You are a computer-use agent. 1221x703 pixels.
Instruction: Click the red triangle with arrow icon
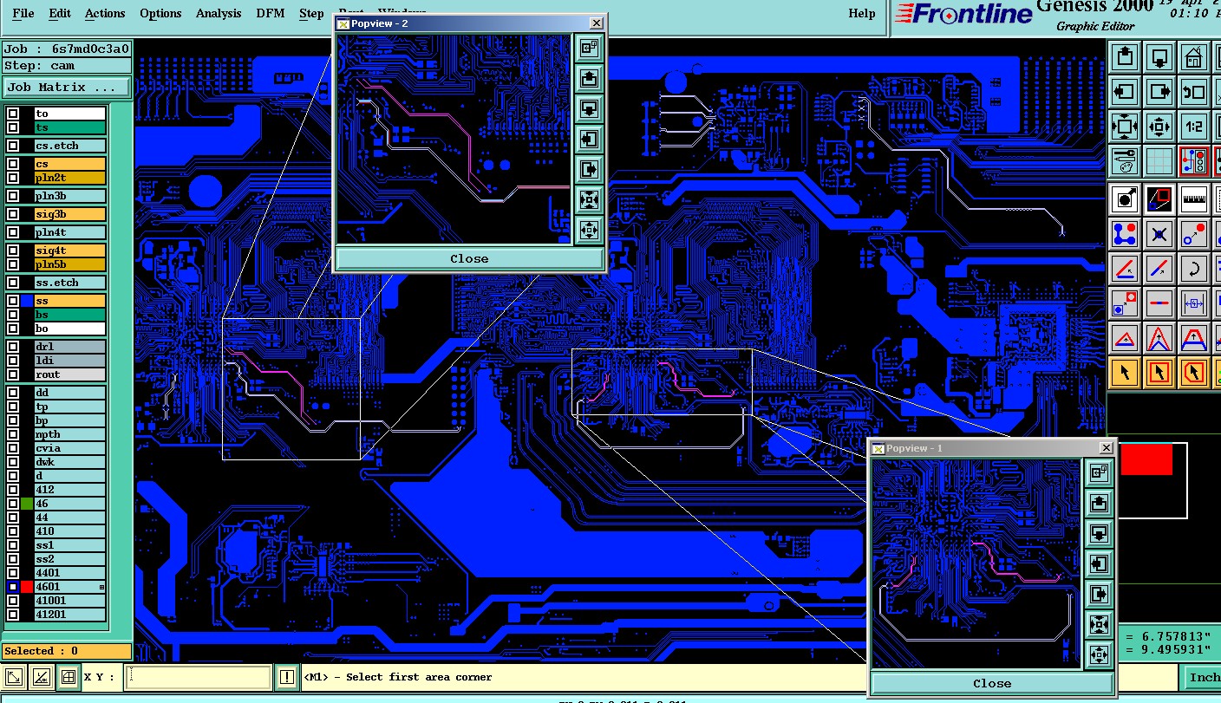click(x=1125, y=337)
